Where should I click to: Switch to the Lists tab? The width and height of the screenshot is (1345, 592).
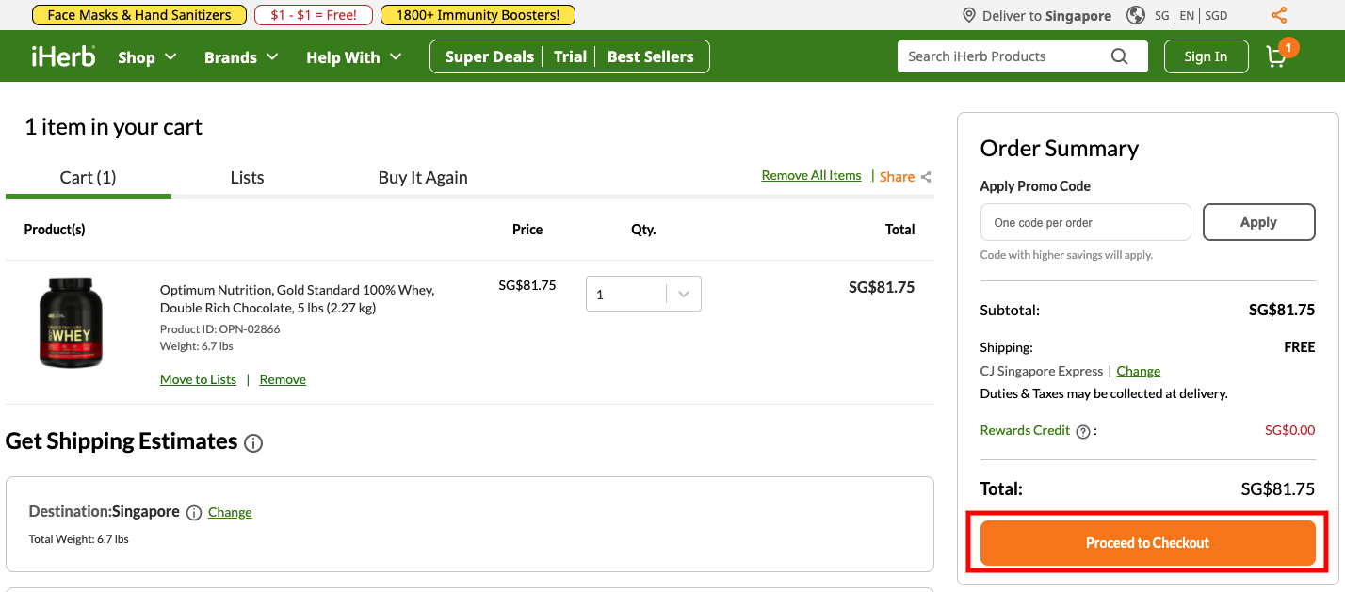click(247, 177)
